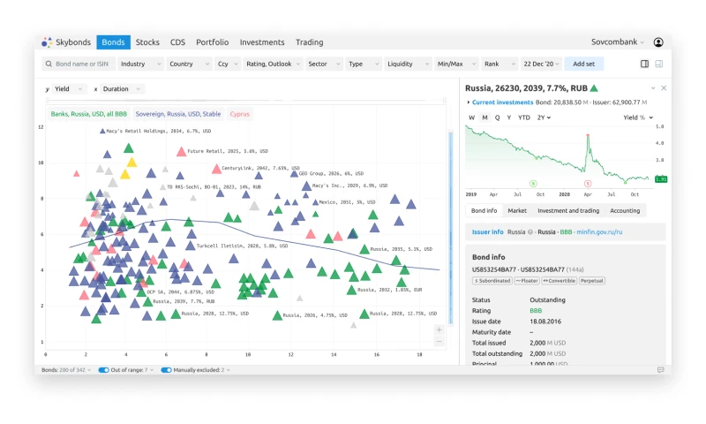The image size is (706, 424).
Task: Select the bottom panel layout icon
Action: 658,64
